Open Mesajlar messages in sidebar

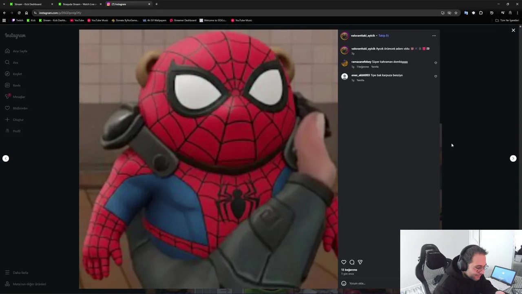15,97
